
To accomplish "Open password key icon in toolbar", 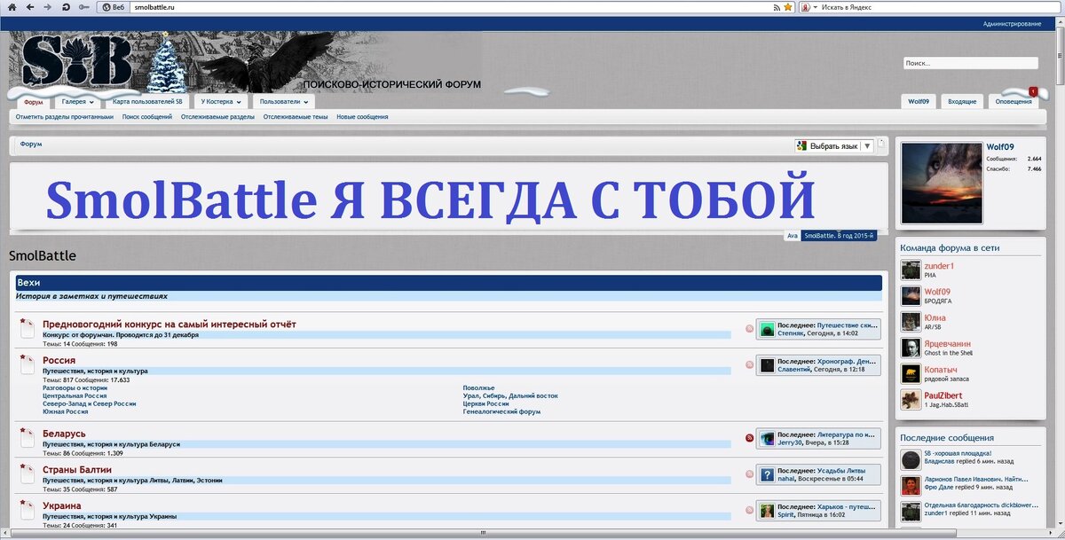I will [83, 7].
